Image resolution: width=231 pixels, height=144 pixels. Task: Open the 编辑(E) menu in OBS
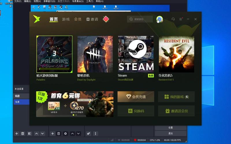point(27,1)
